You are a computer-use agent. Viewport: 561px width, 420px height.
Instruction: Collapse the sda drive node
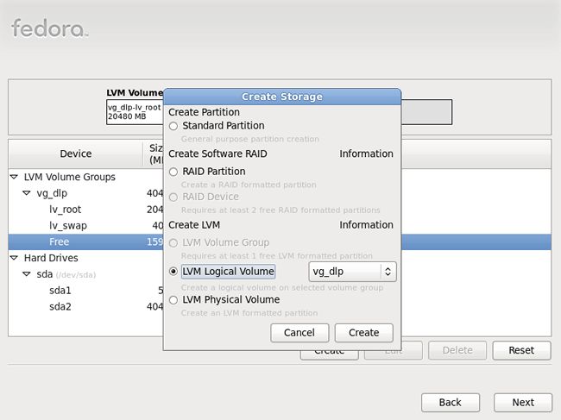tap(27, 274)
